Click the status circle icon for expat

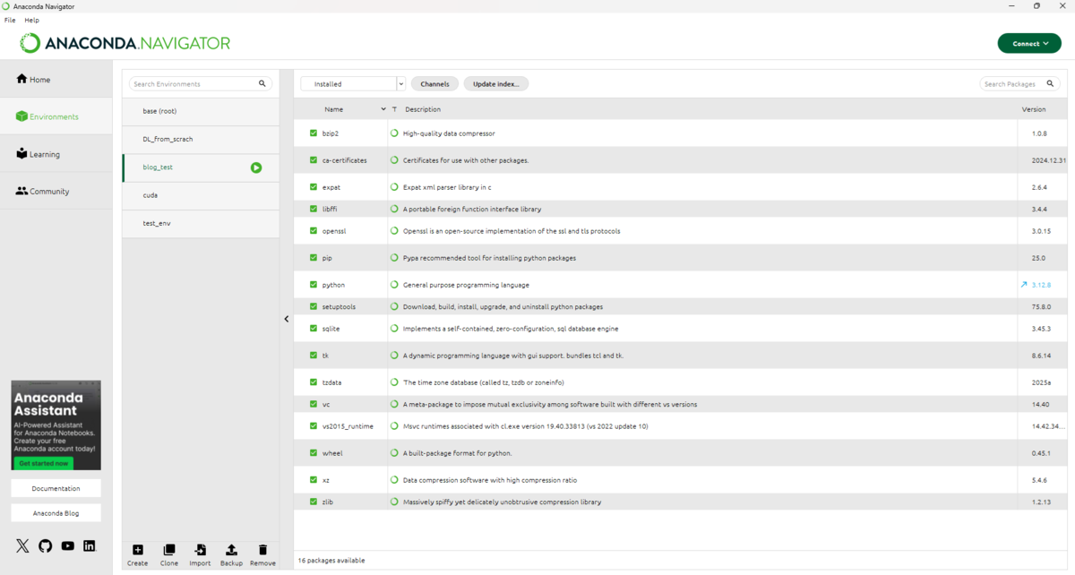pos(394,187)
